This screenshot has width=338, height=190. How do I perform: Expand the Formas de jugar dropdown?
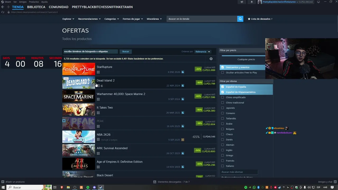click(x=133, y=19)
